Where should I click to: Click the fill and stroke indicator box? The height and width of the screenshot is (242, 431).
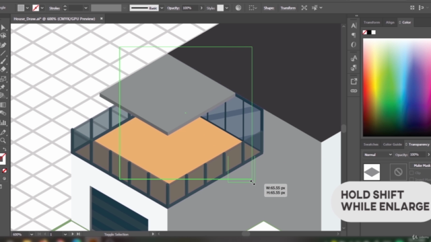[3, 159]
